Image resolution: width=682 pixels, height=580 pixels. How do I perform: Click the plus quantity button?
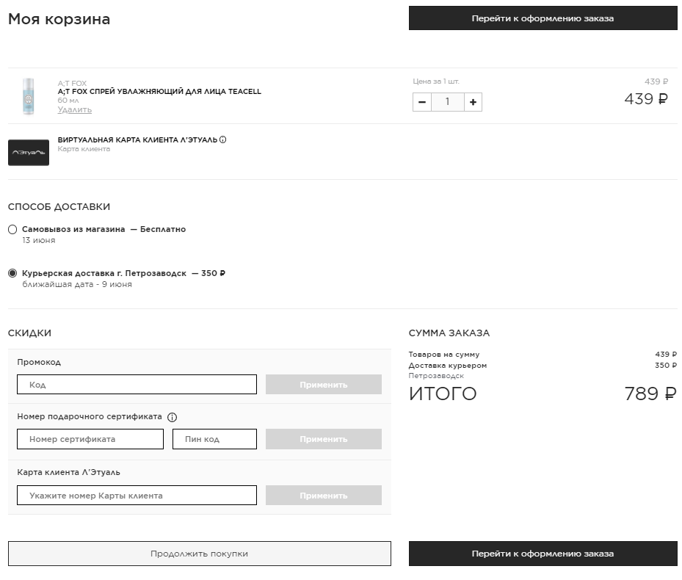[x=473, y=102]
